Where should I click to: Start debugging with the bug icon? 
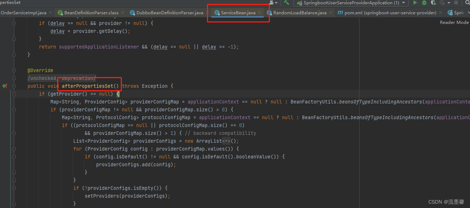coord(424,2)
